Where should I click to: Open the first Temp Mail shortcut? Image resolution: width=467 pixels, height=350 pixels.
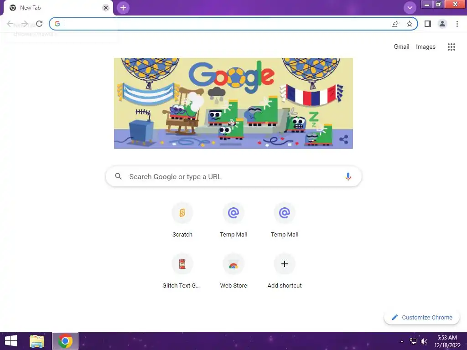233,220
